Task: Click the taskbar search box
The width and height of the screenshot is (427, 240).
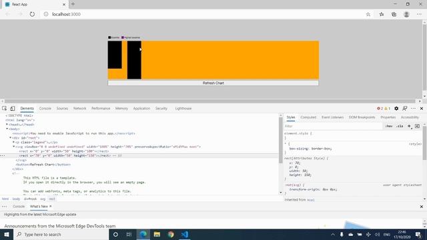Action: pos(61,234)
